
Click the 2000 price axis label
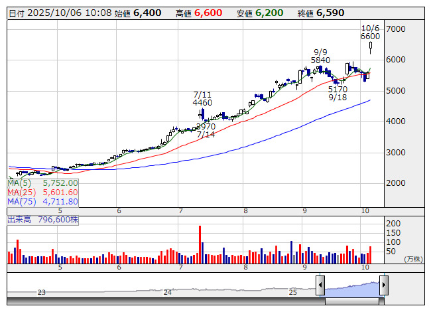pos(396,183)
